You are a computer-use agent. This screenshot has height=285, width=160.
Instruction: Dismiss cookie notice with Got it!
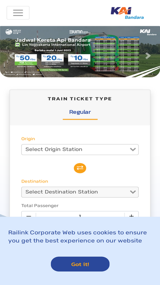[80, 264]
